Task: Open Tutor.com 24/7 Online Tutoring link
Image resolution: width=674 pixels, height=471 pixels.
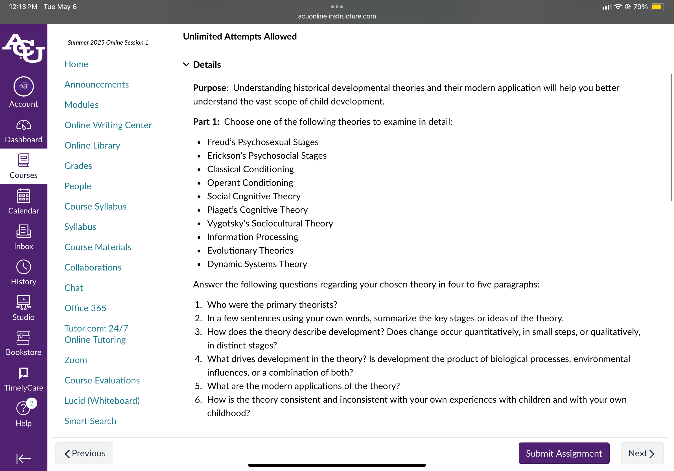Action: [96, 334]
